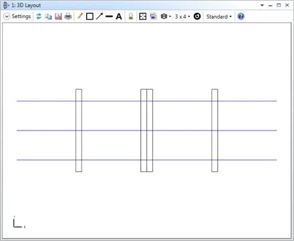294x241 pixels.
Task: Choose the arrow drawing tool
Action: 100,16
